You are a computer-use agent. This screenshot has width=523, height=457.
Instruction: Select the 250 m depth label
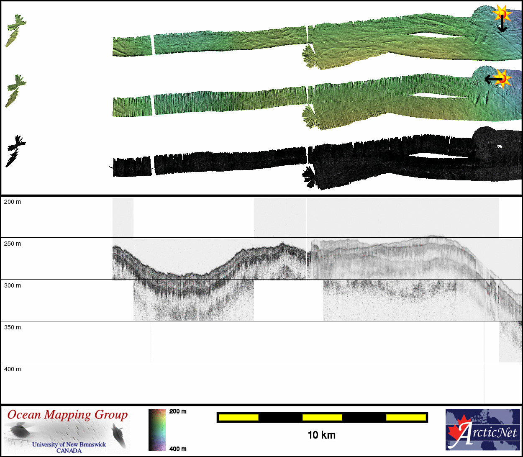[x=12, y=244]
